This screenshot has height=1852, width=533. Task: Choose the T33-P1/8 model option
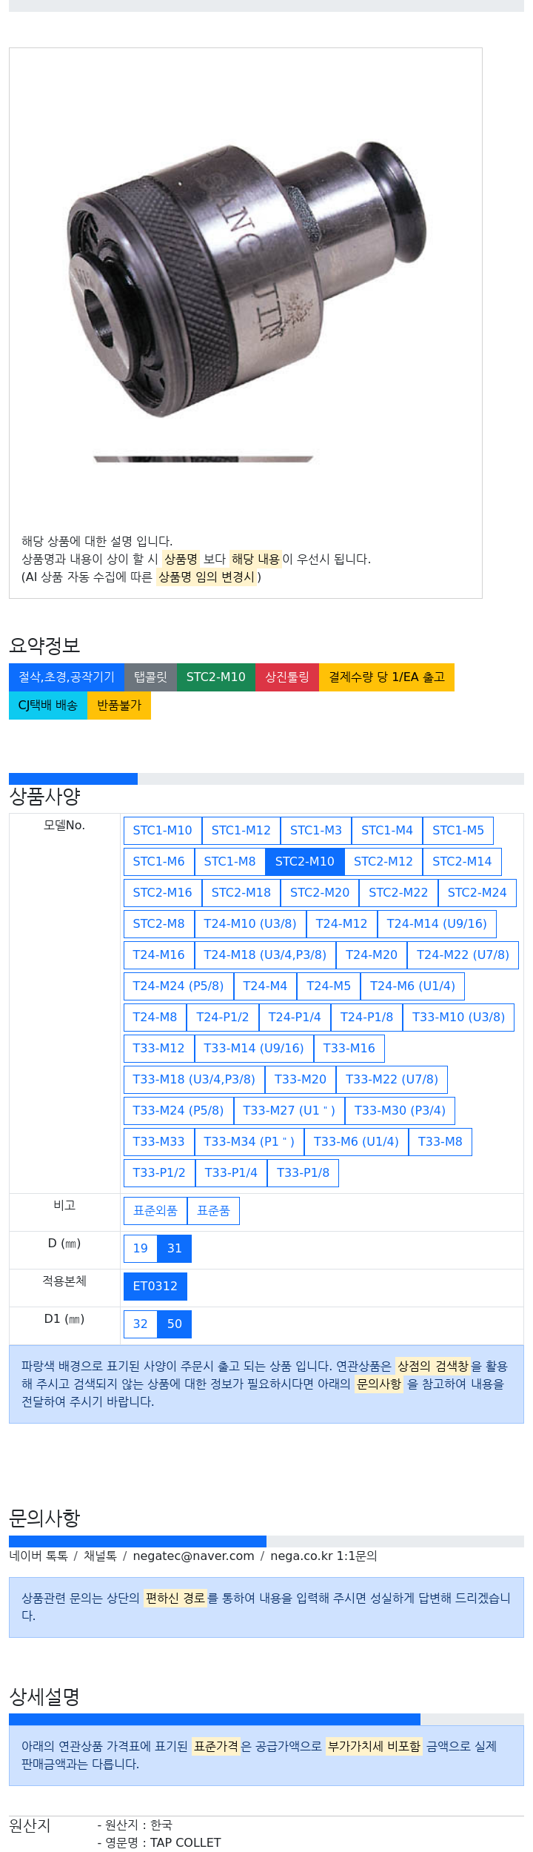click(x=303, y=1172)
